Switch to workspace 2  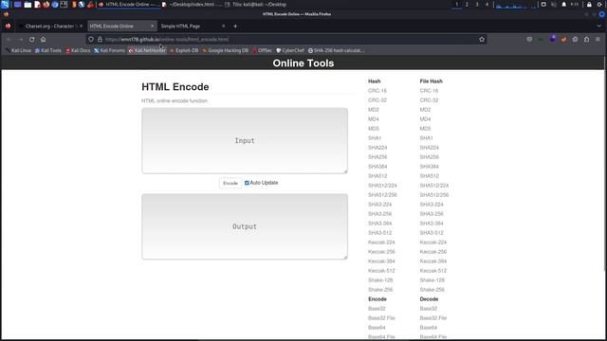(467, 5)
